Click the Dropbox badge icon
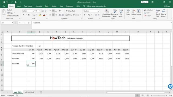This screenshot has height=97, width=173. tap(170, 86)
